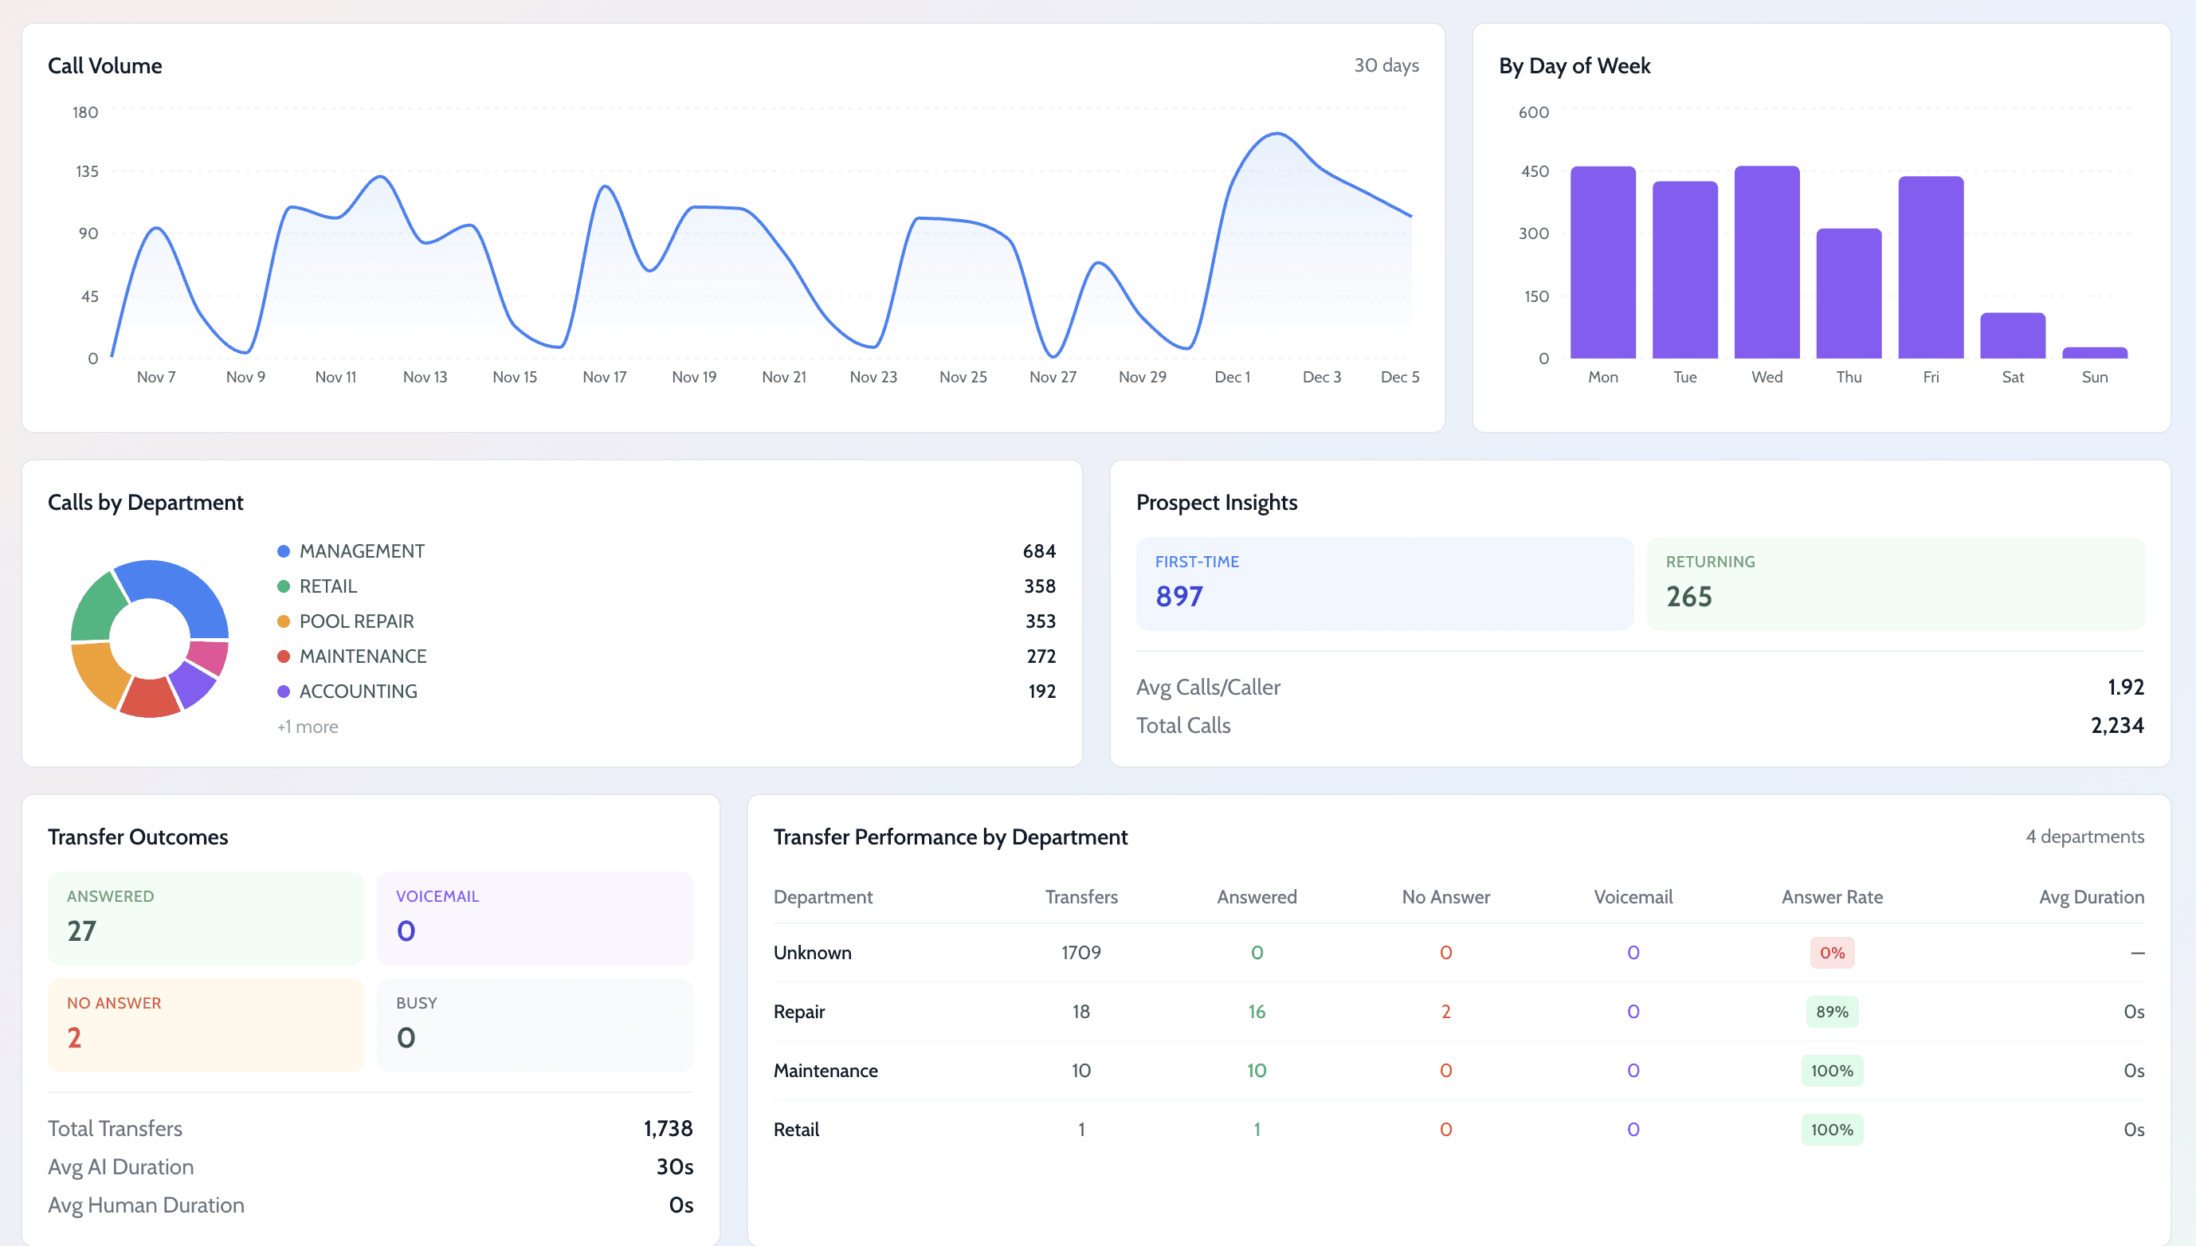Image resolution: width=2196 pixels, height=1246 pixels.
Task: Click the Transfer Performance by Department header
Action: point(951,836)
